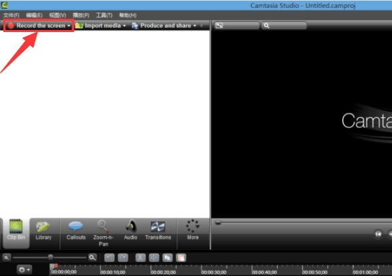Screen dimensions: 392x276
Task: Click the preview playback scrubber handle
Action: tap(218, 223)
